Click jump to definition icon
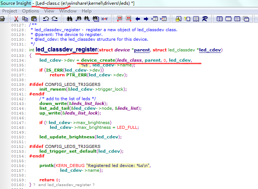258x189 pixels. tap(155, 19)
